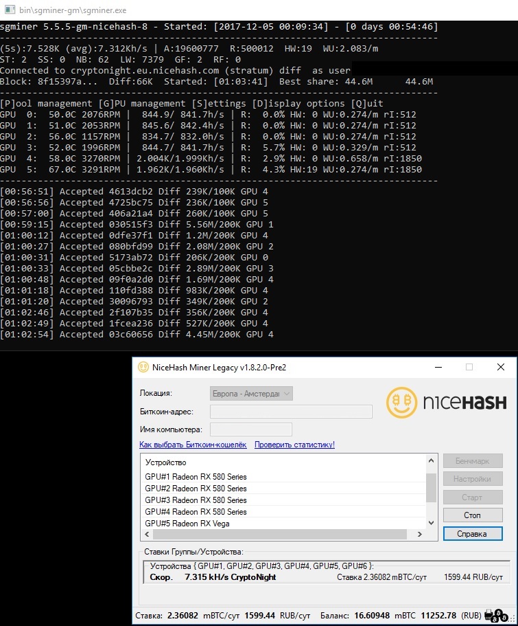The width and height of the screenshot is (518, 626).
Task: Open the Проверить статистику! link
Action: pos(295,445)
